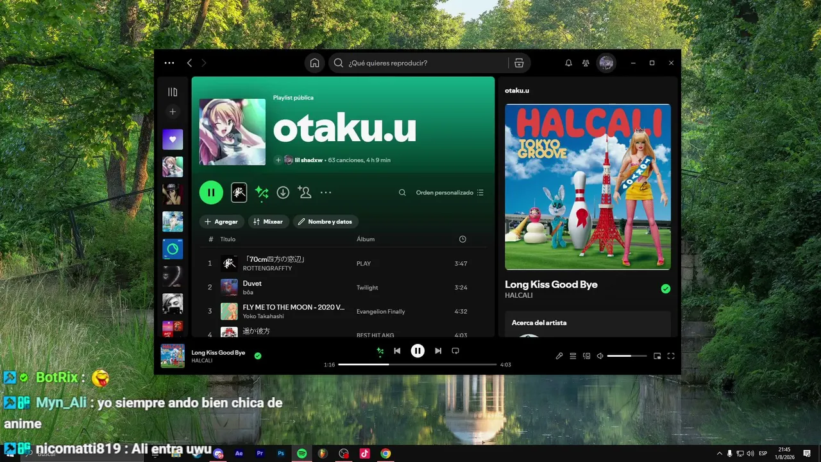Screen dimensions: 821x462
Task: Invite collaborators to the playlist
Action: (304, 193)
